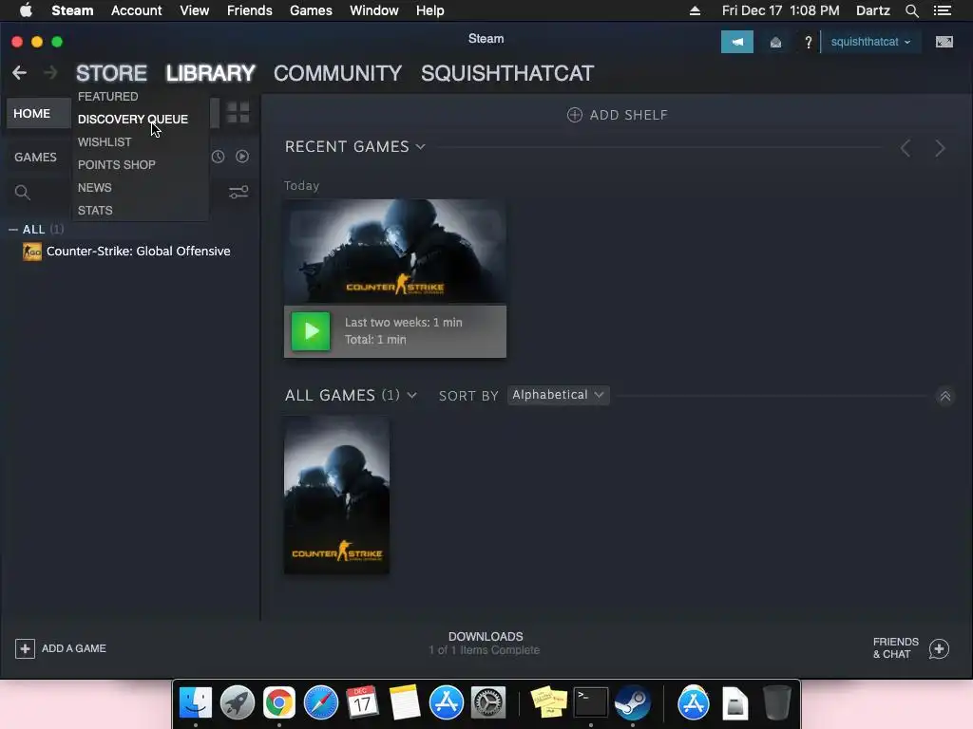Open the SQUISHTHATCAT profile tab
The height and width of the screenshot is (729, 973).
pos(507,73)
